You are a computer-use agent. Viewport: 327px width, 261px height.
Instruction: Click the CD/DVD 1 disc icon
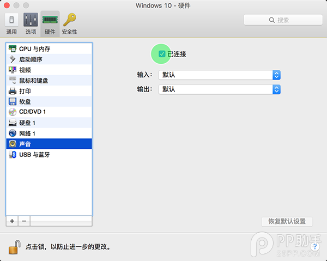13,112
